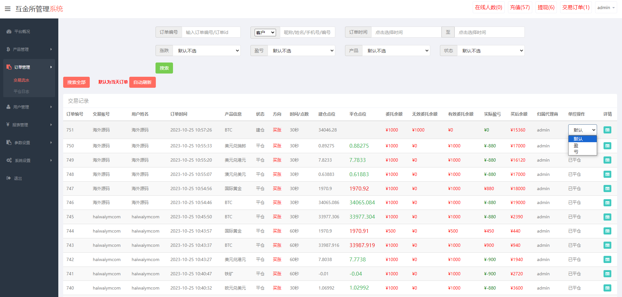
Task: Click the 参数设置 parameters icon
Action: (8, 142)
